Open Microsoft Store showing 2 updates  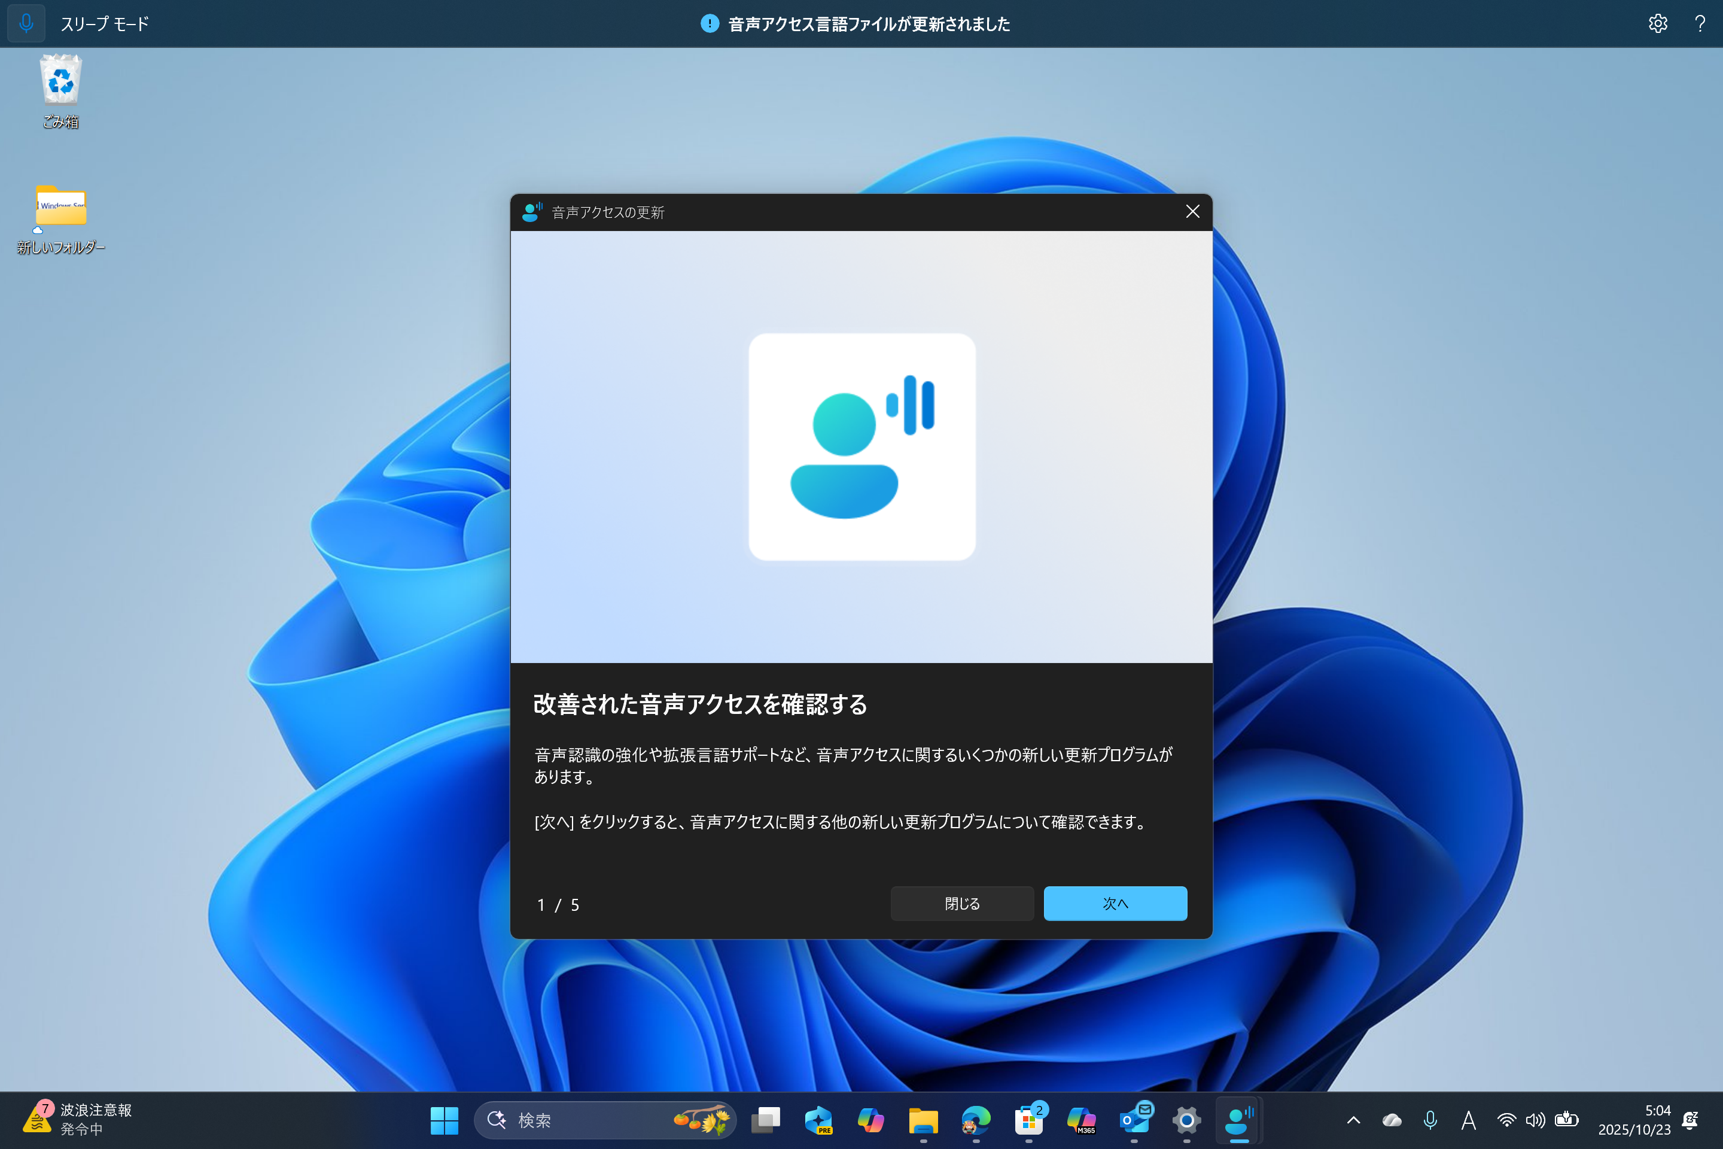(x=1029, y=1120)
